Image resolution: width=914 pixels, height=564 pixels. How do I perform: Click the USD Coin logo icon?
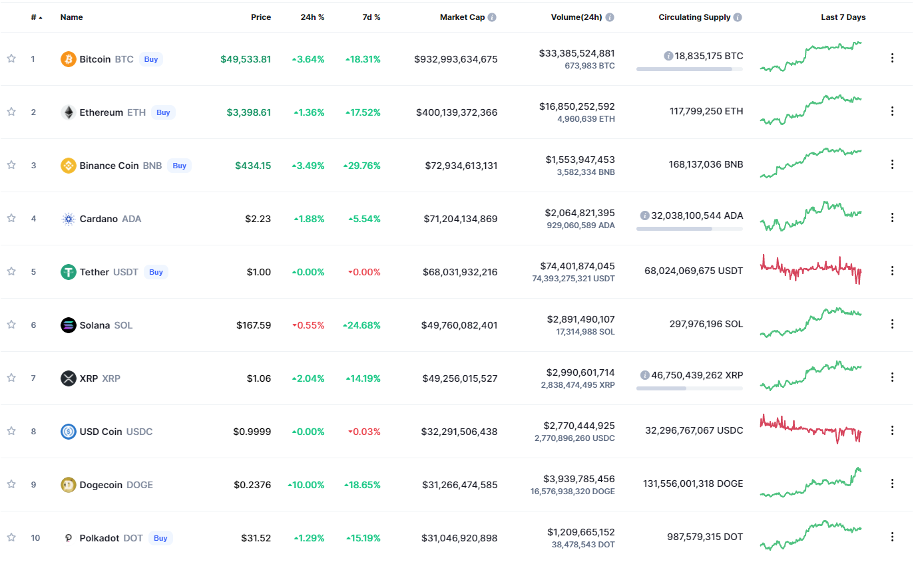pyautogui.click(x=68, y=432)
